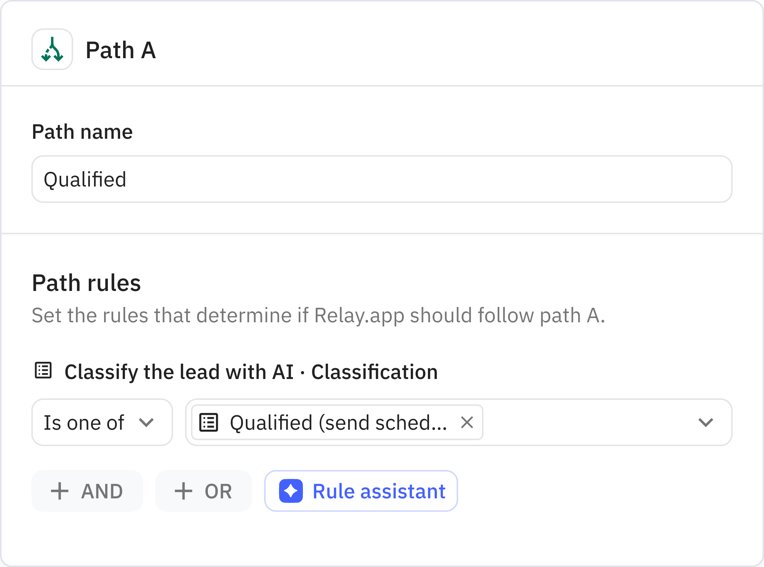Launch the Rule assistant
Image resolution: width=764 pixels, height=567 pixels.
[360, 491]
